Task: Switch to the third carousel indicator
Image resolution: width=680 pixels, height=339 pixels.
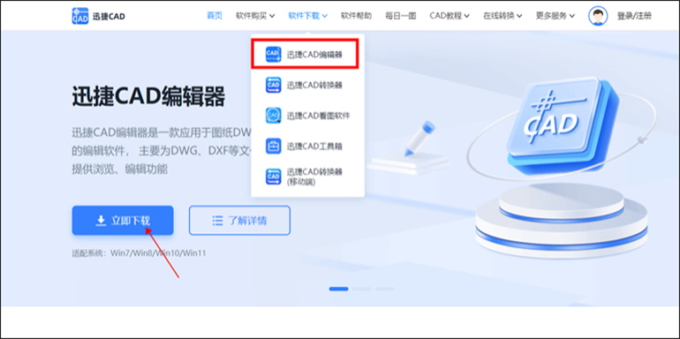Action: click(x=385, y=289)
